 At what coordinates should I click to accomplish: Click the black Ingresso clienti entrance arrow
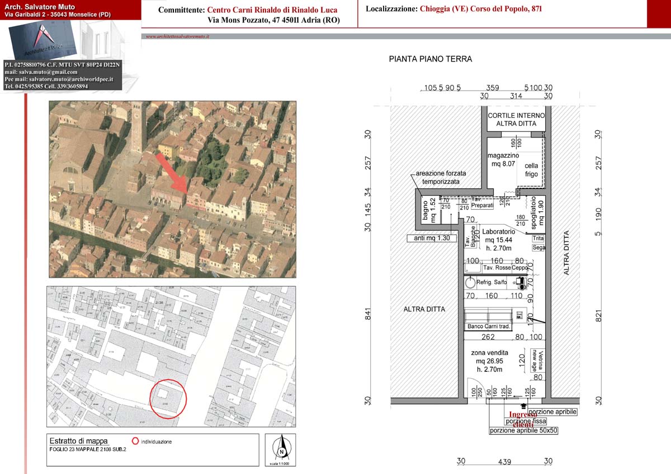pyautogui.click(x=523, y=406)
